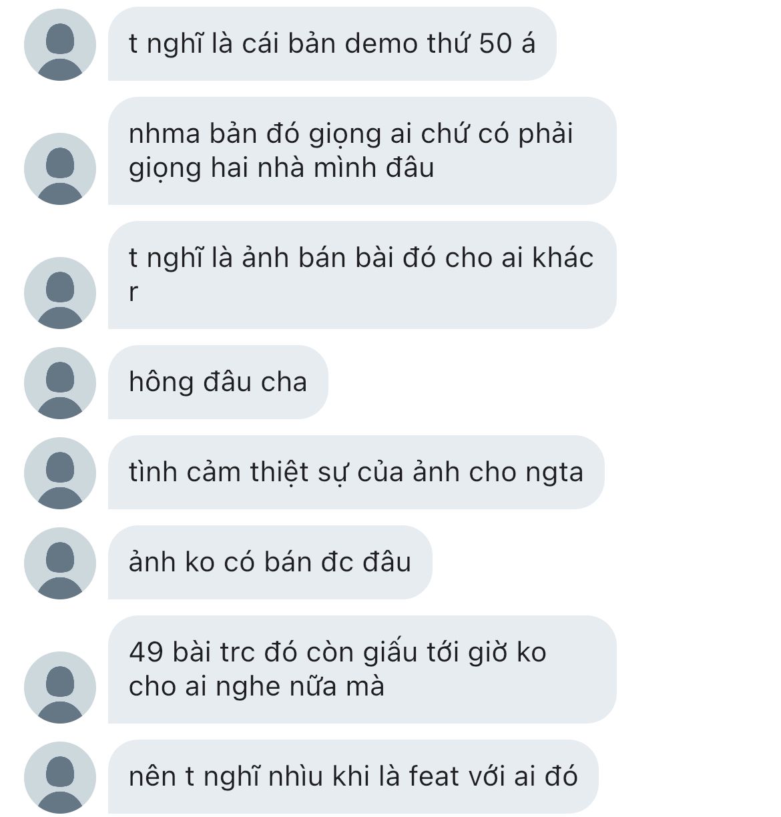Screen dimensions: 781x817
Task: Select the "t nghĩ là cái bản demo" message bubble
Action: pyautogui.click(x=332, y=44)
